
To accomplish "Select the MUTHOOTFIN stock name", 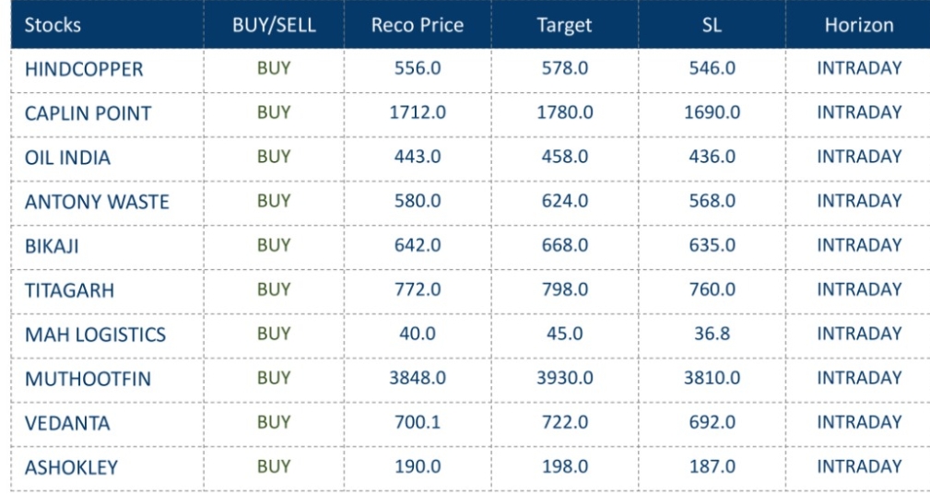I will point(88,379).
